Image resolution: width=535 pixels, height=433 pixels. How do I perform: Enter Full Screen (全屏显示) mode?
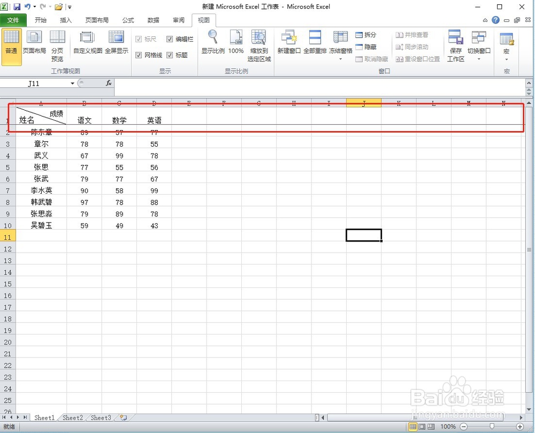pos(116,43)
